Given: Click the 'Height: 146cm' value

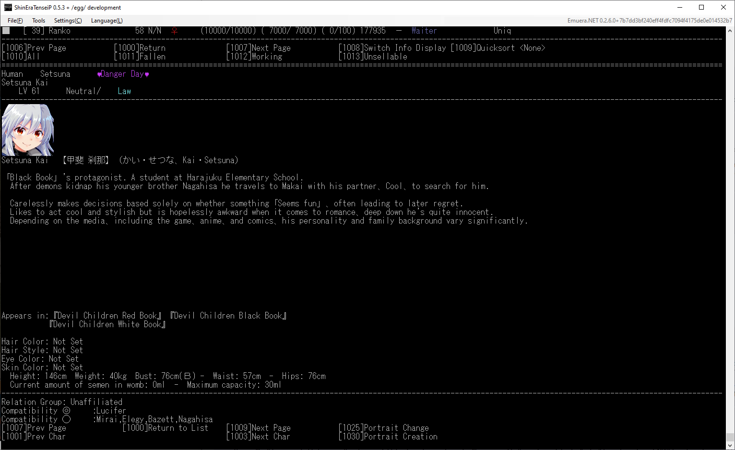Looking at the screenshot, I should [x=38, y=376].
